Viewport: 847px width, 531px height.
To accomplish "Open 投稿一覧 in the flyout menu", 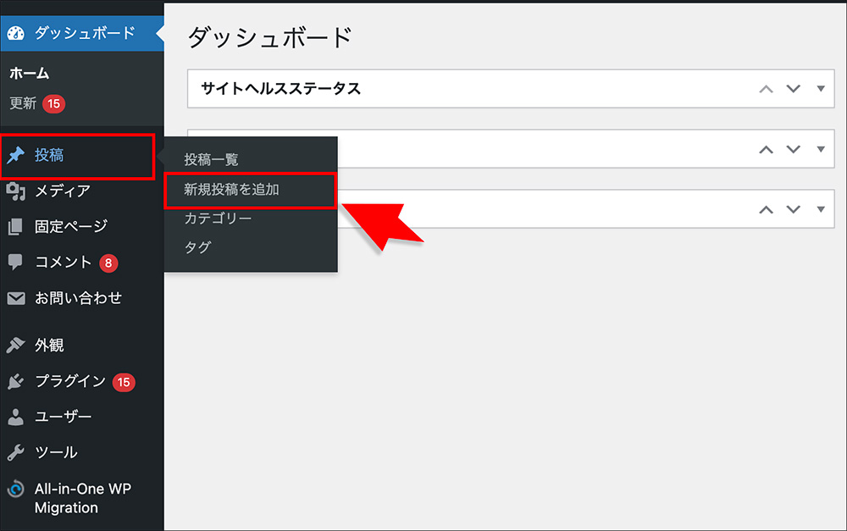I will [x=212, y=159].
